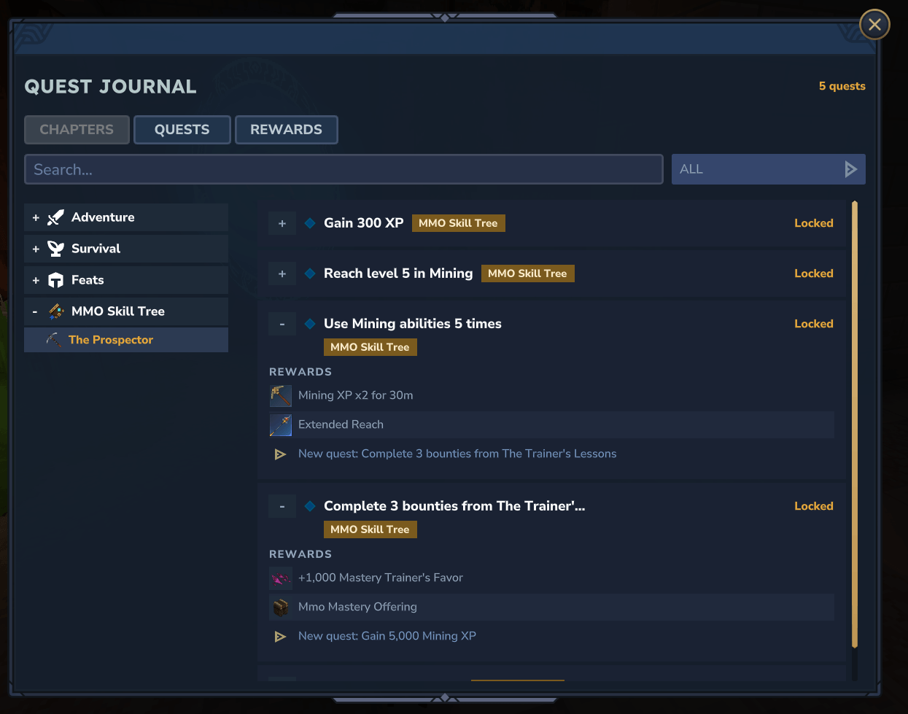Click the Mining XP x2 reward icon
Viewport: 908px width, 714px height.
click(x=281, y=395)
